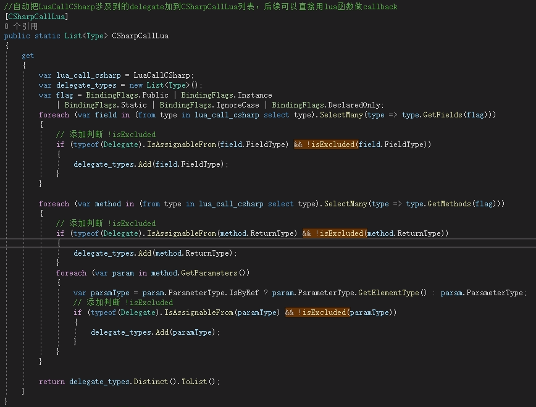Image resolution: width=536 pixels, height=407 pixels.
Task: Open the "0 个引用" CodeLens references link
Action: point(21,27)
